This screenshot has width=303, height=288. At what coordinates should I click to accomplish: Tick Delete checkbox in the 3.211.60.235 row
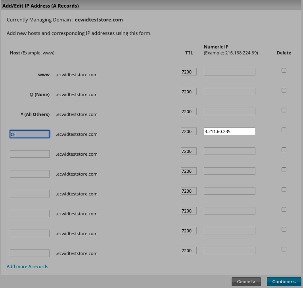(284, 130)
